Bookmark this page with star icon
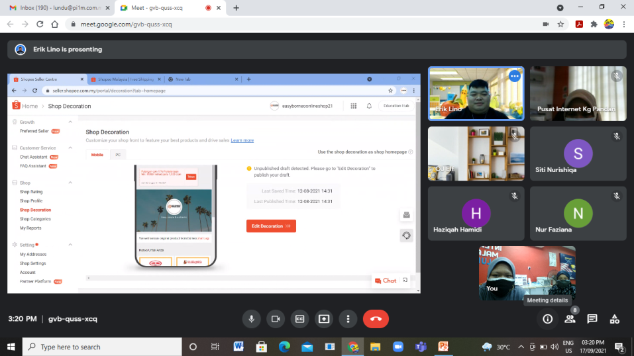634x356 pixels. tap(560, 24)
